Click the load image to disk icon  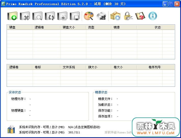point(62,16)
